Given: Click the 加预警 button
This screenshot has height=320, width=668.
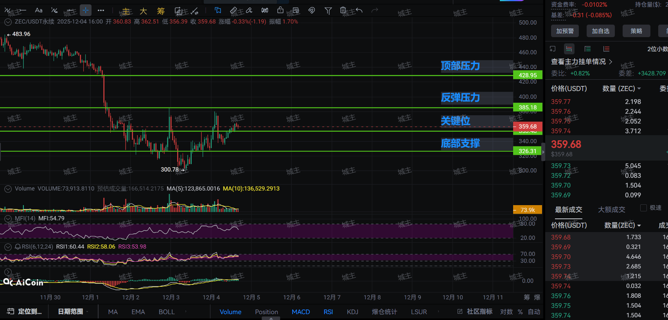Looking at the screenshot, I should (565, 31).
